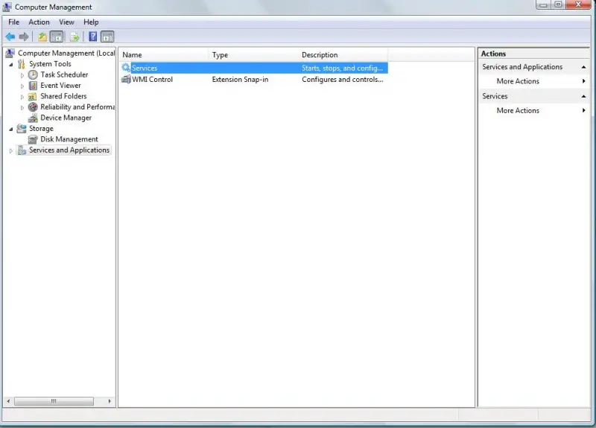Select the Services row in the list

pyautogui.click(x=254, y=68)
